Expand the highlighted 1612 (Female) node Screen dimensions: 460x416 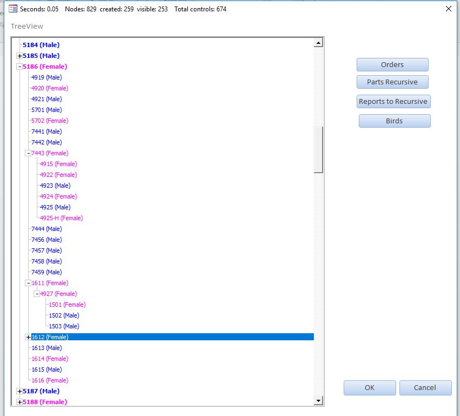28,337
